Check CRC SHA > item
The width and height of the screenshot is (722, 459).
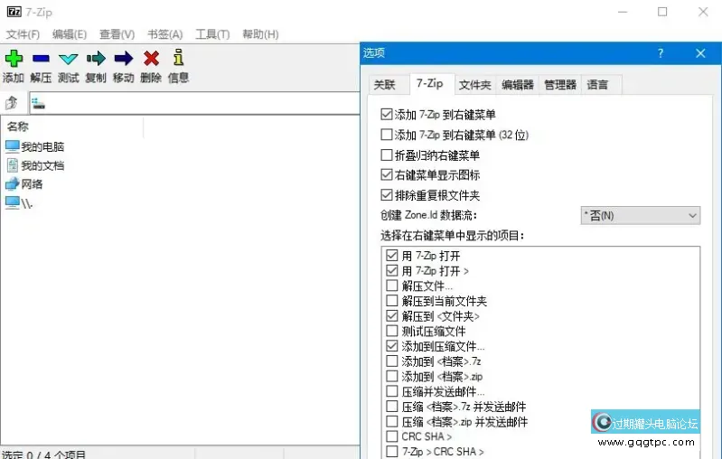tap(392, 436)
